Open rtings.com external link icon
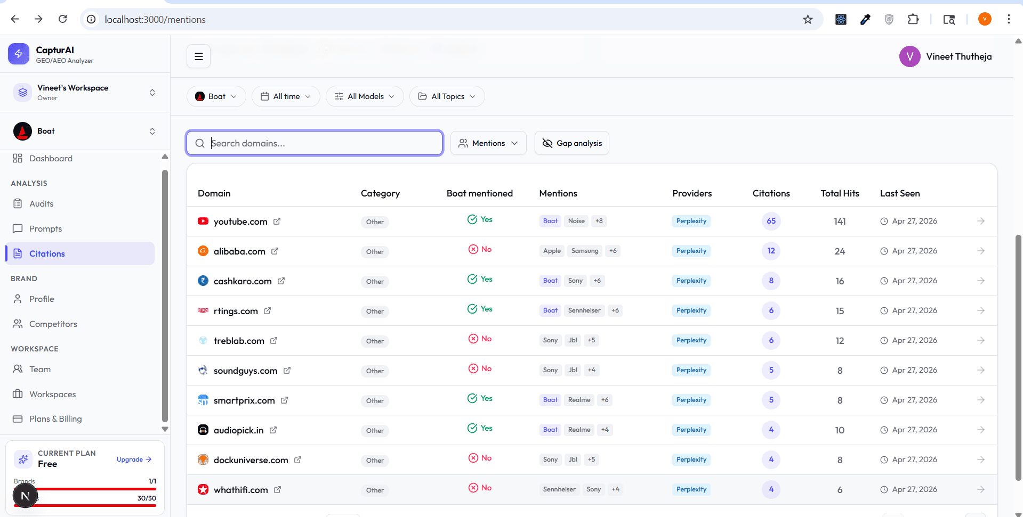 click(267, 311)
